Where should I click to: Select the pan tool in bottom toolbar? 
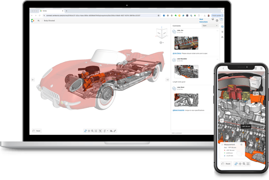[89, 131]
